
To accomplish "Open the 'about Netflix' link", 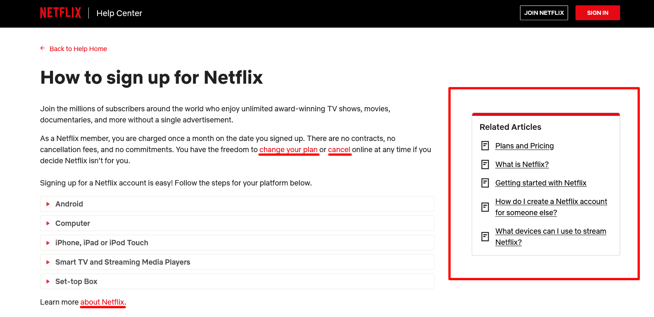I will [x=102, y=302].
